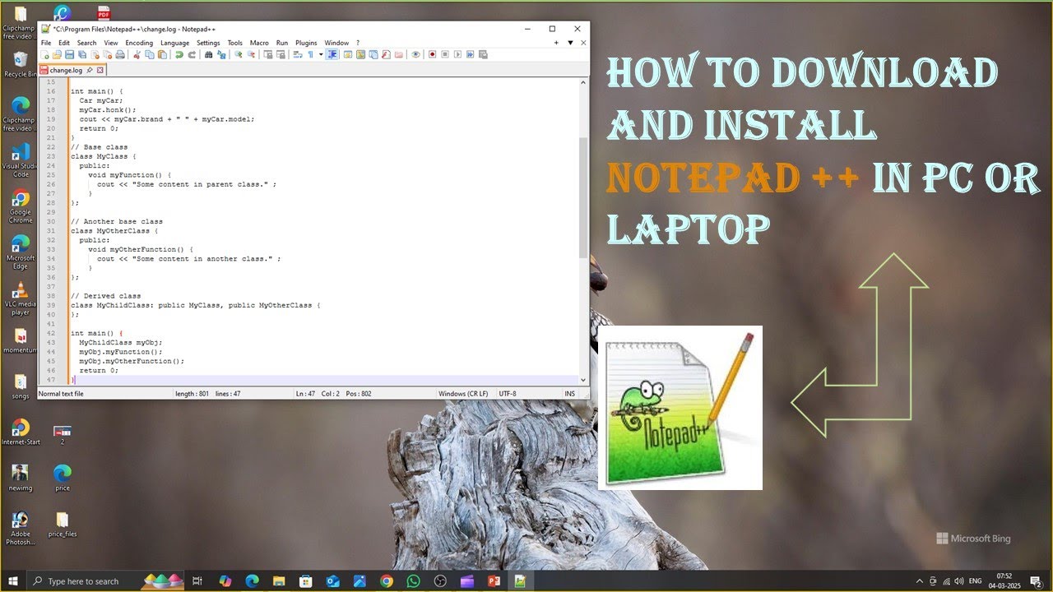Select the Visual Studio Code desktop icon
1053x592 pixels.
pos(21,160)
